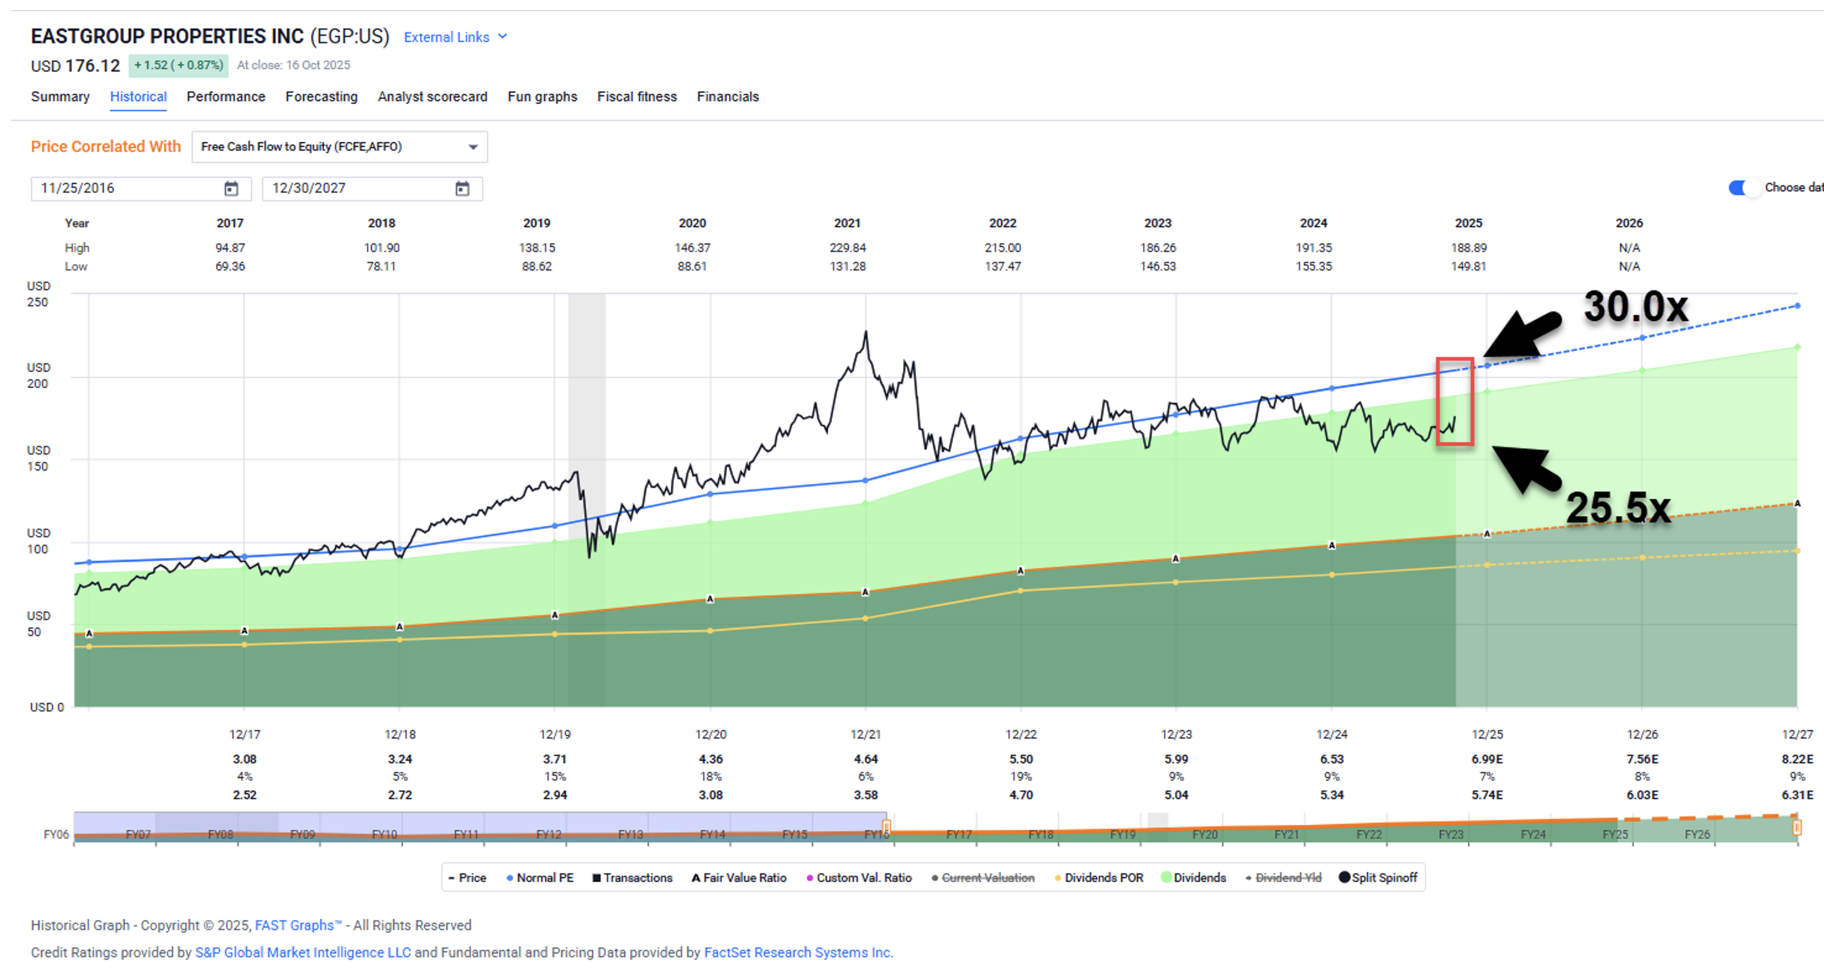The height and width of the screenshot is (977, 1824).
Task: Click Transactions square legend icon
Action: pos(596,878)
